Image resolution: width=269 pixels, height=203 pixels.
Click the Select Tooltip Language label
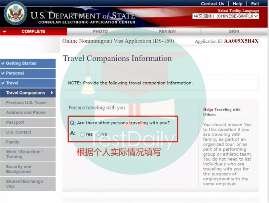click(238, 11)
